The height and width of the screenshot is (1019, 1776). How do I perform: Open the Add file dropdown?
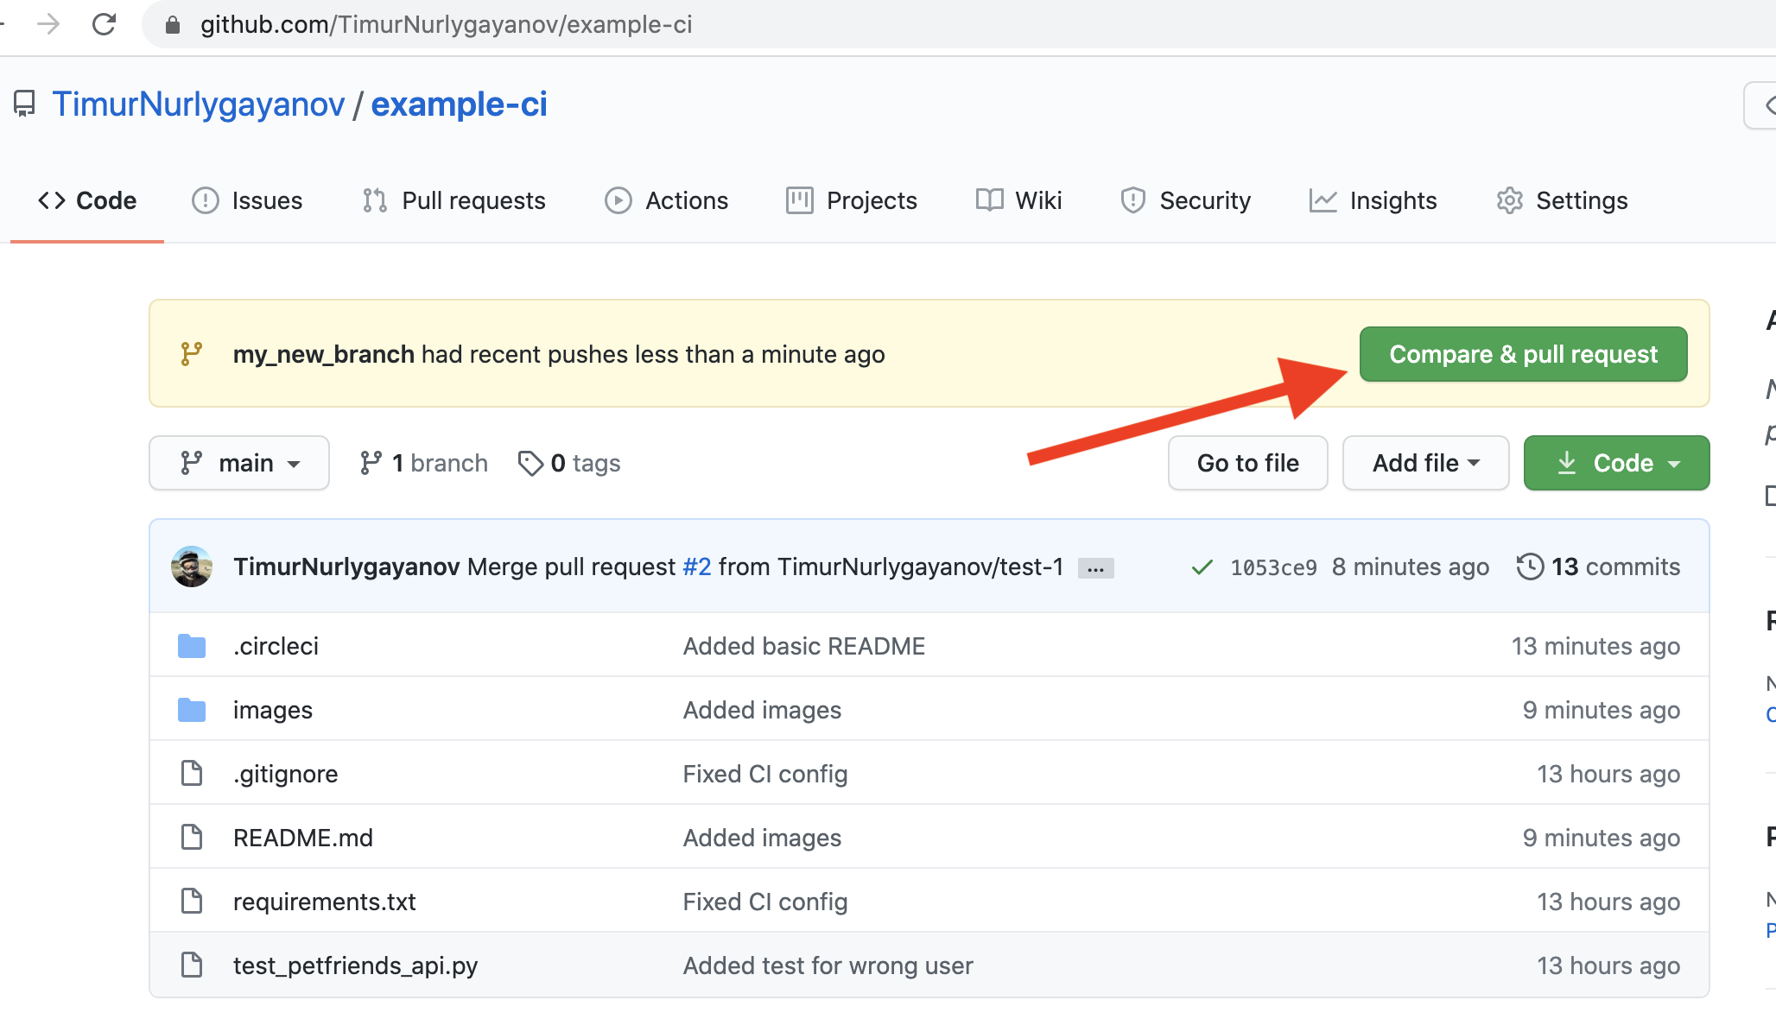pos(1425,463)
